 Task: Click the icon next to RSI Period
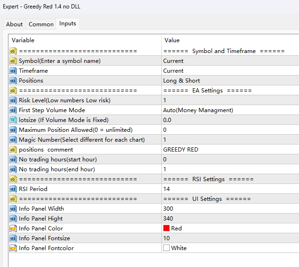[13, 189]
